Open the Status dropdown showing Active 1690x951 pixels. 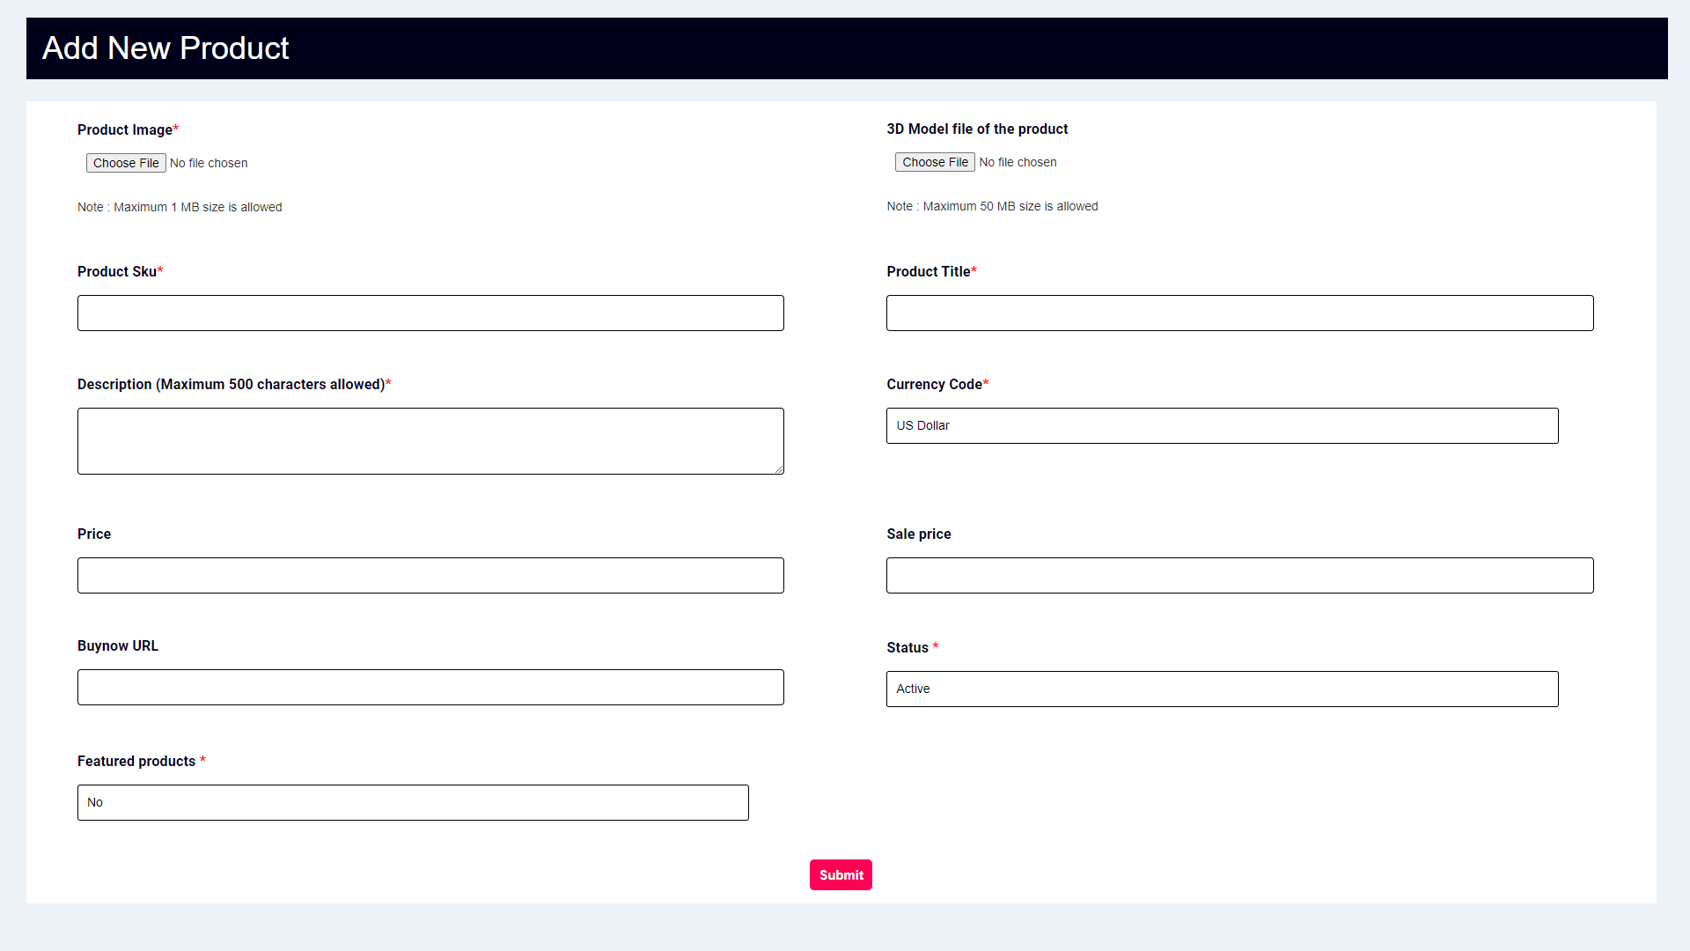1222,689
